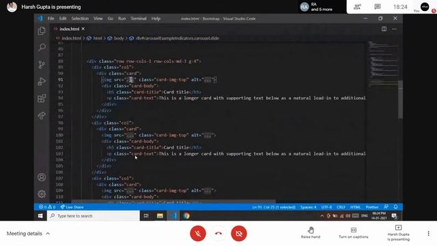
Task: Open the Windows action center icon
Action: 394,216
